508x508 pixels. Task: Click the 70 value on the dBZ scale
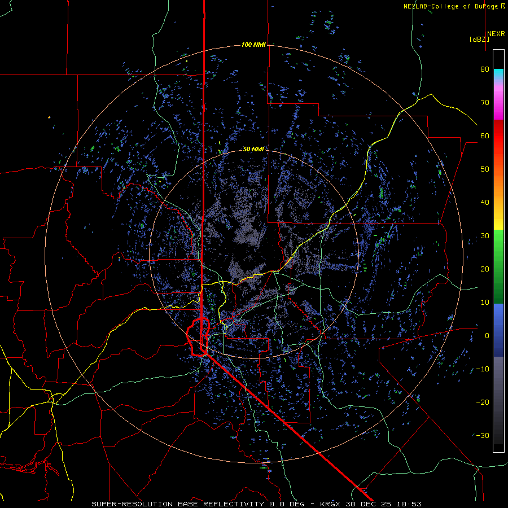point(485,102)
